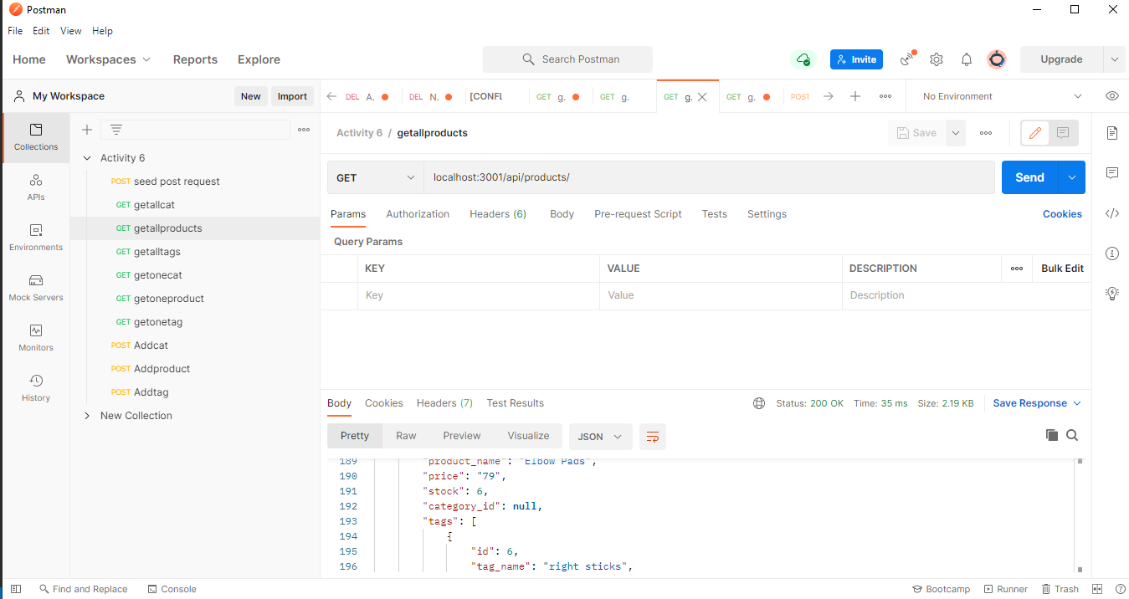1129x599 pixels.
Task: Switch to the Visualize response tab
Action: click(528, 435)
